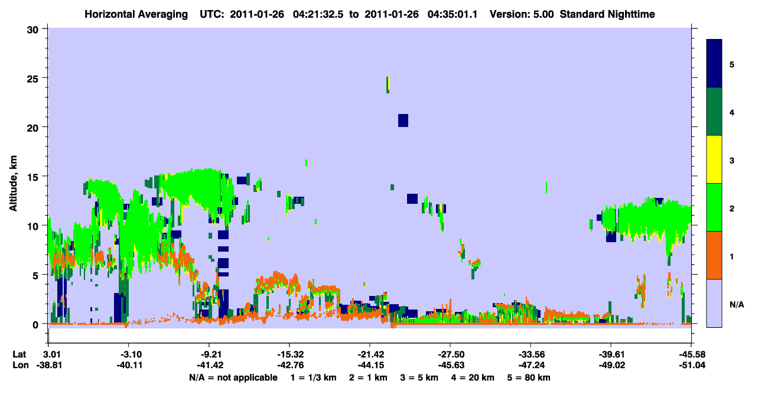The width and height of the screenshot is (768, 394).
Task: Click the longitude value '-45.63'
Action: [450, 365]
